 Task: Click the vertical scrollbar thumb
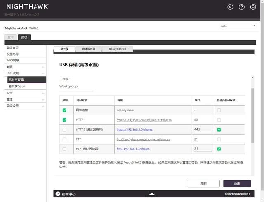tap(252, 115)
